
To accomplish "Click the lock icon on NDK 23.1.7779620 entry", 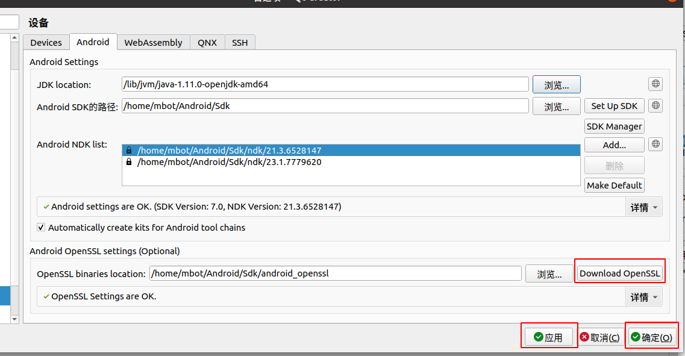I will coord(128,161).
